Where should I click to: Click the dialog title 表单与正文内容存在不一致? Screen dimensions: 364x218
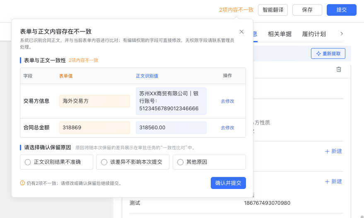(56, 31)
